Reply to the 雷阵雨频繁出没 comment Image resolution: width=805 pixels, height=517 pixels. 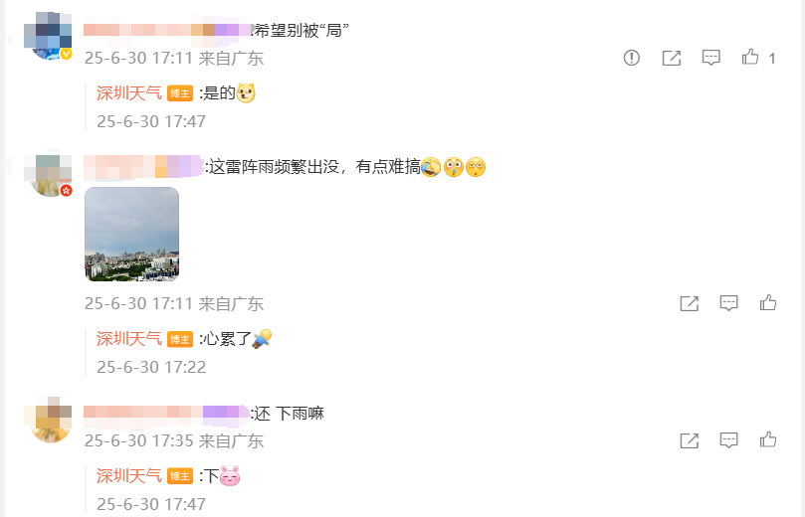coord(728,303)
